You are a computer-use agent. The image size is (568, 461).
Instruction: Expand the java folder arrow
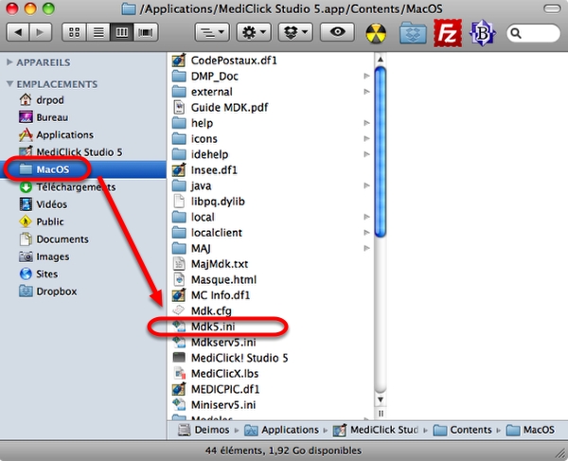coord(366,186)
